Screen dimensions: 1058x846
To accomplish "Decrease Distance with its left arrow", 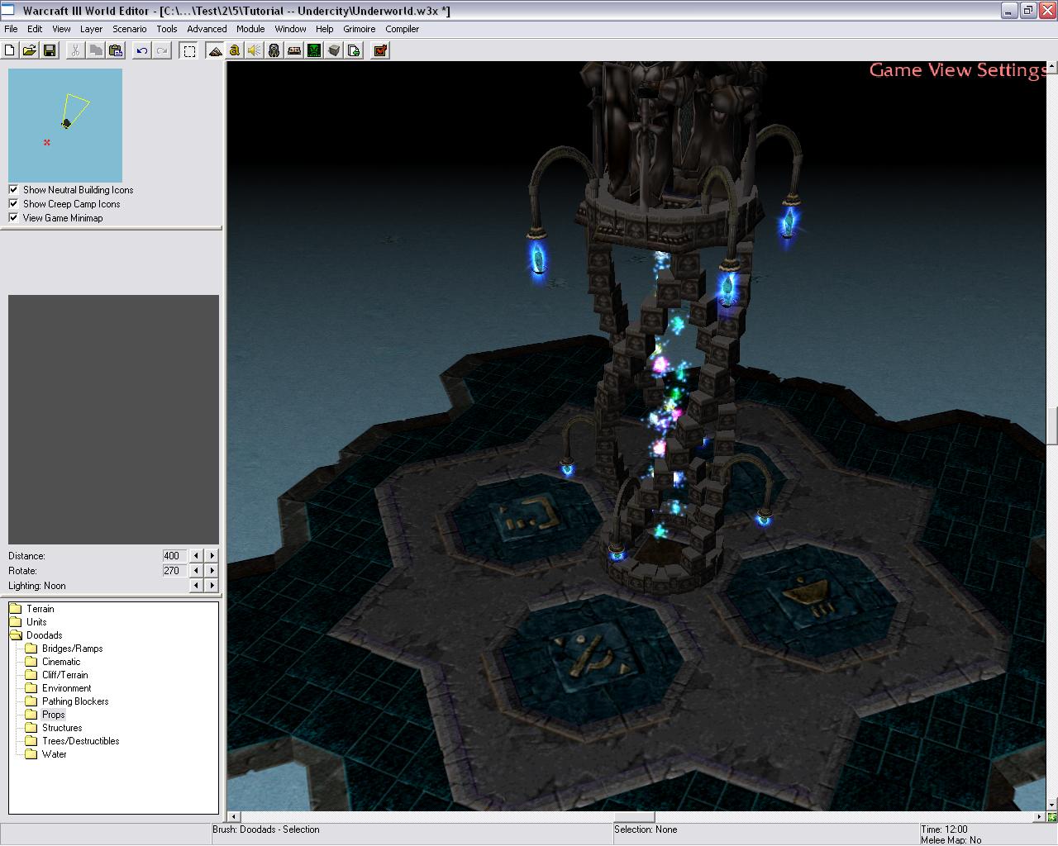I will pyautogui.click(x=196, y=556).
